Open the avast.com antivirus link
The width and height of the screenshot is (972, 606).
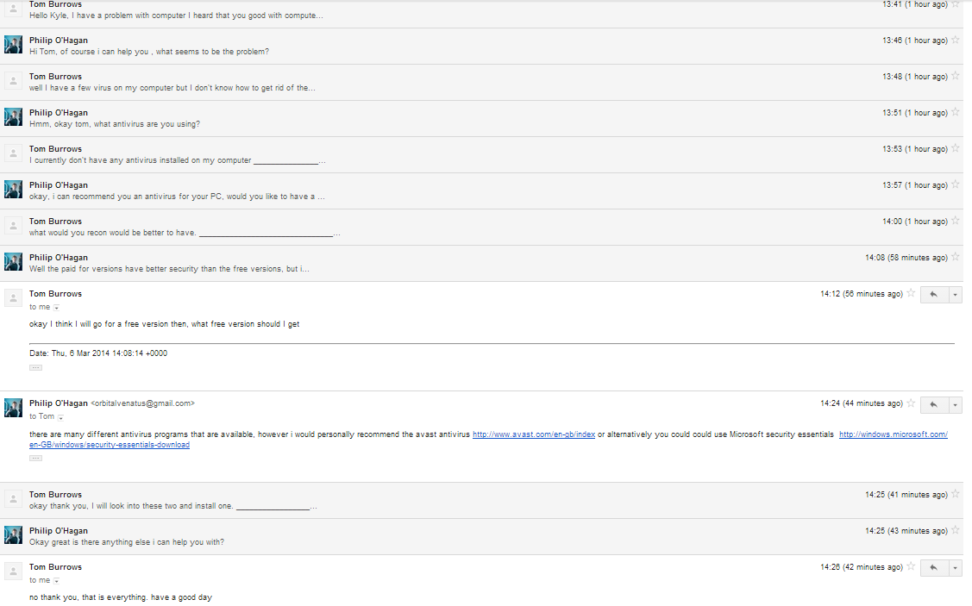point(534,434)
